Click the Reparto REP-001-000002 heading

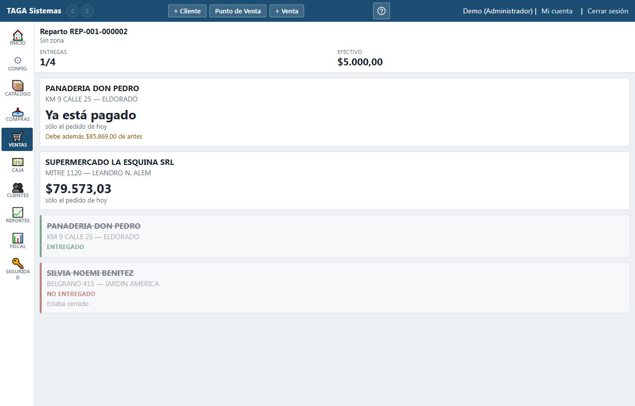tap(84, 32)
